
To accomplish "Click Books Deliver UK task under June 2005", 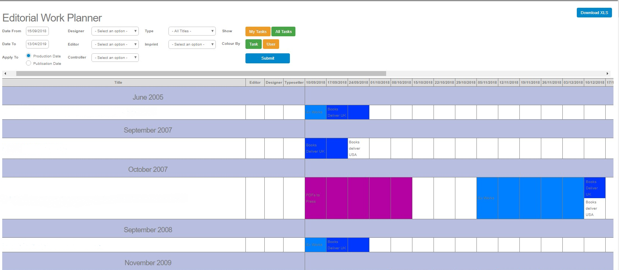I will [348, 112].
